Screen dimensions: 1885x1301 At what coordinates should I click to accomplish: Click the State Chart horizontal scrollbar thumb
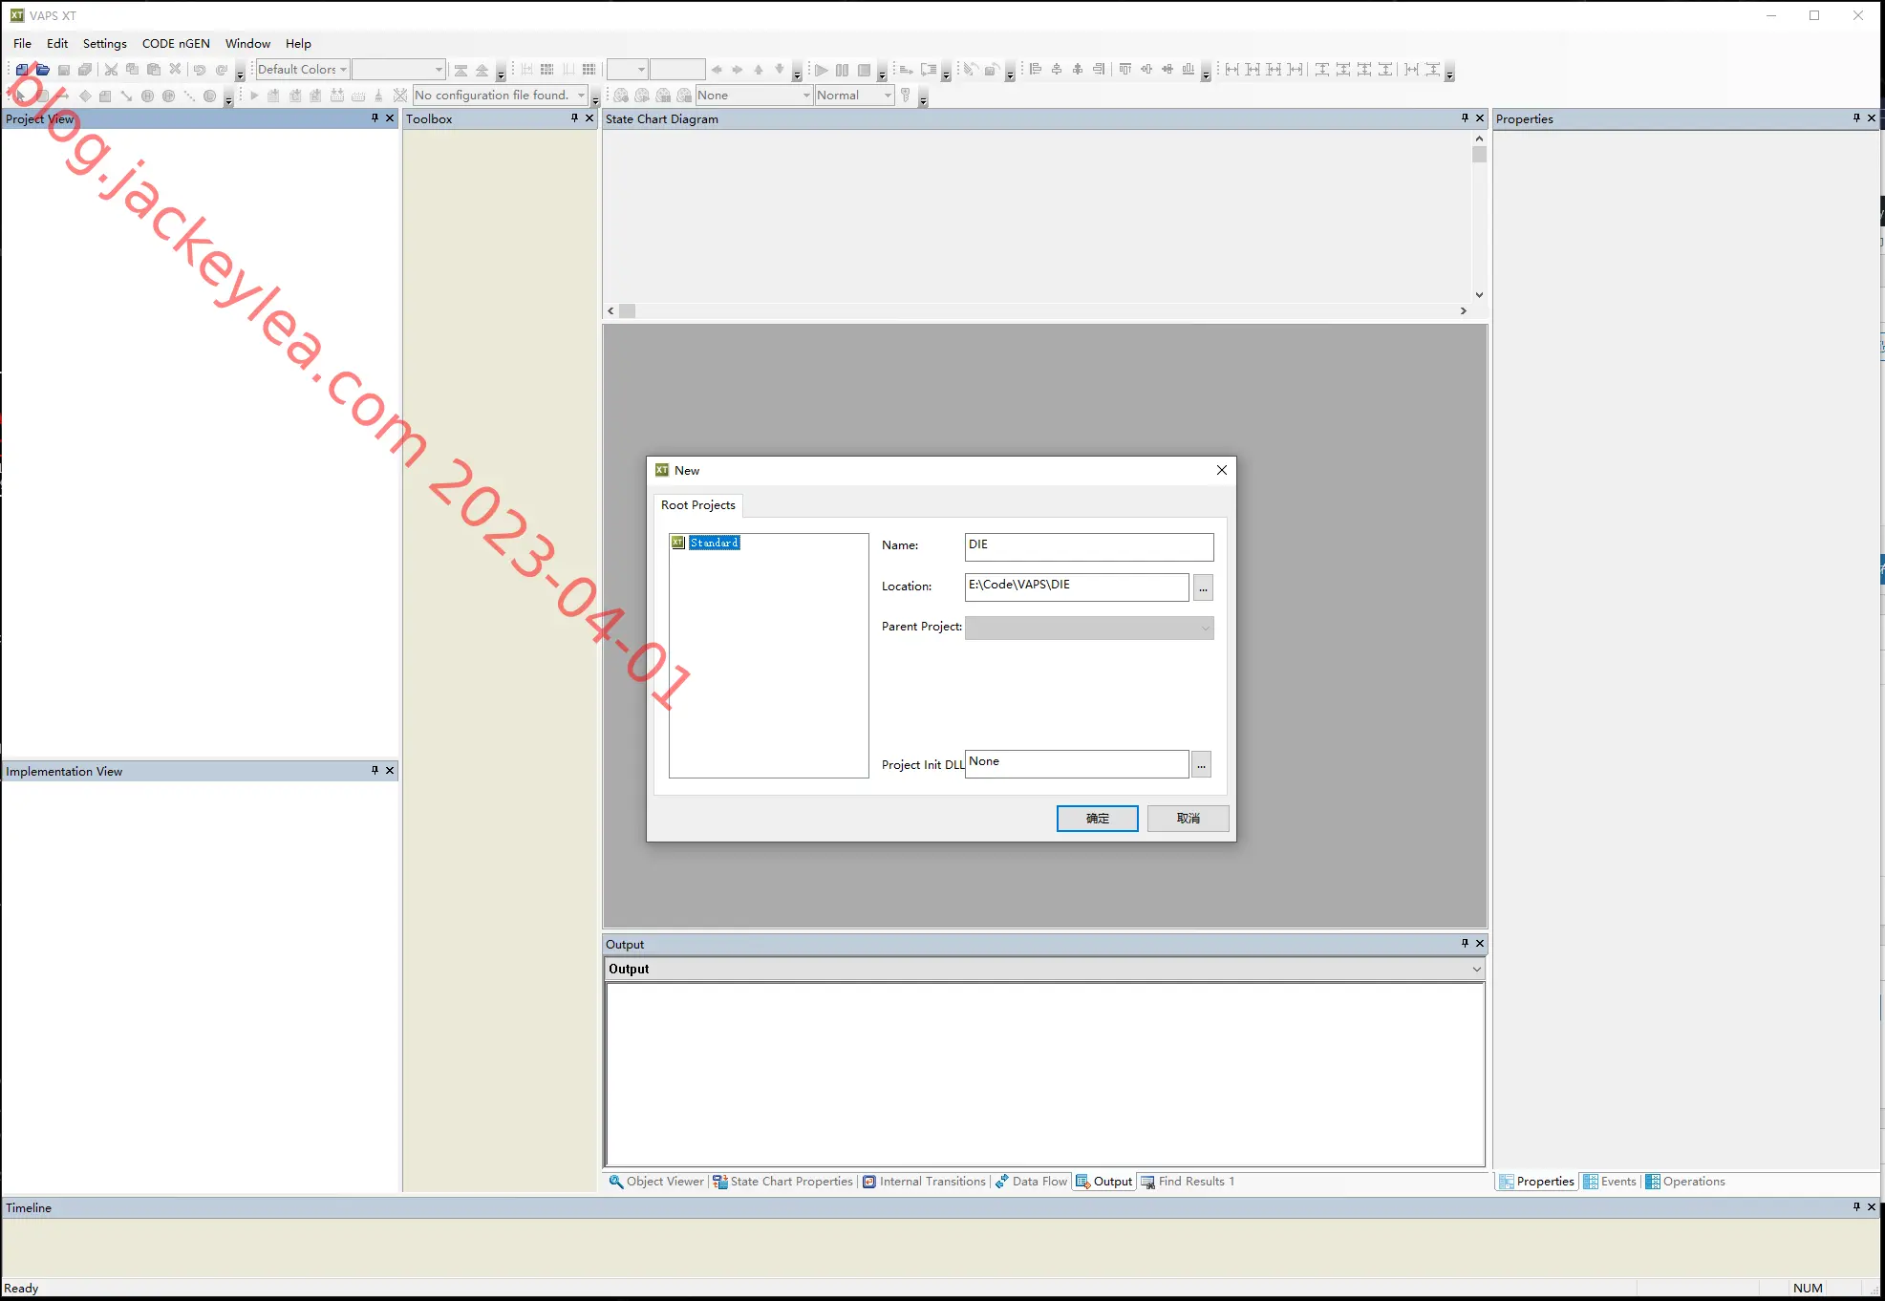point(628,310)
